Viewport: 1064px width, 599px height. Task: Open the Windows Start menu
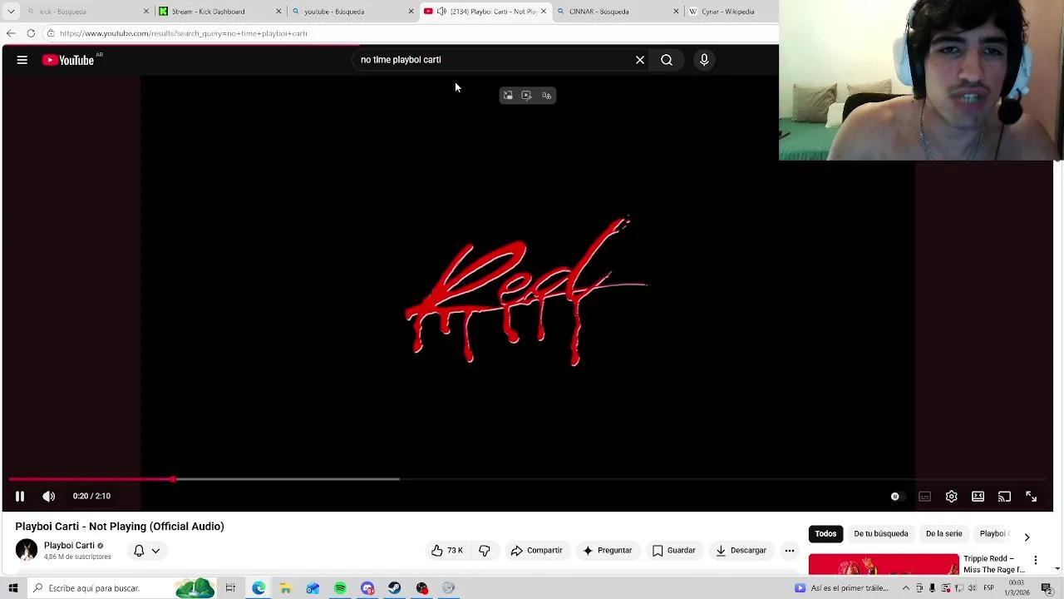(12, 588)
